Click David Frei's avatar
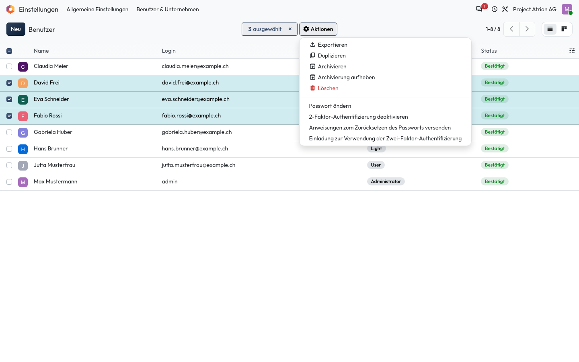Screen dimensions: 579x362 23,83
